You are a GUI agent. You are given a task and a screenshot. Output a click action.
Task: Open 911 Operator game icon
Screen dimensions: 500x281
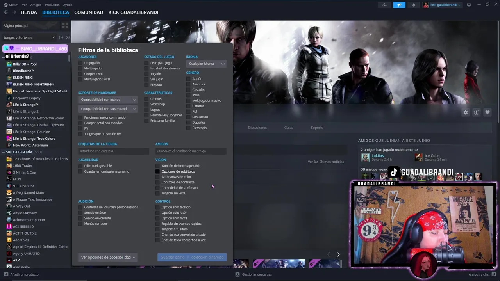pyautogui.click(x=9, y=186)
